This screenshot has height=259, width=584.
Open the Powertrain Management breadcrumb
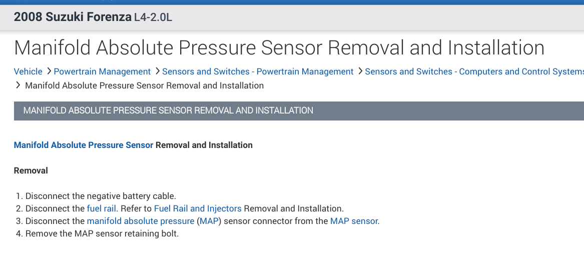click(102, 71)
